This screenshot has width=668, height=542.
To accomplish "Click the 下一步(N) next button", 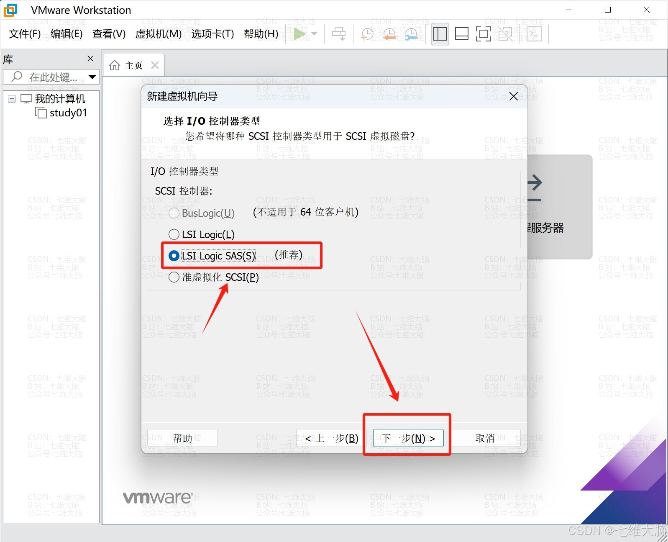I will click(408, 438).
